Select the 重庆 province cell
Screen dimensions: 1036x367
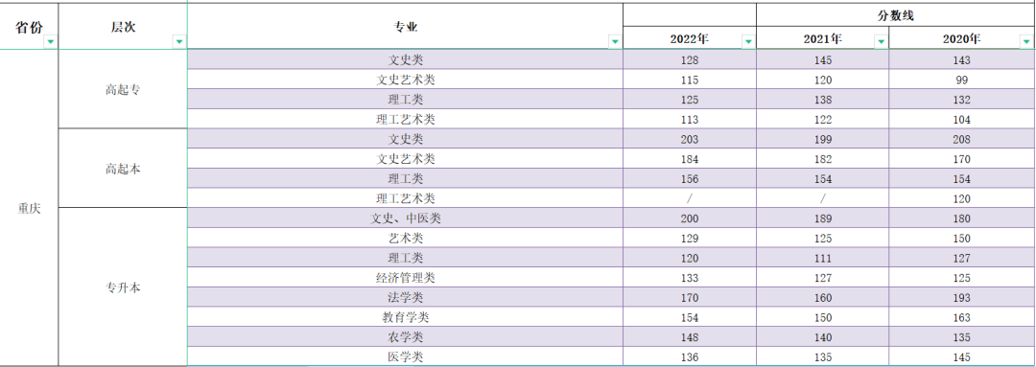tap(29, 208)
